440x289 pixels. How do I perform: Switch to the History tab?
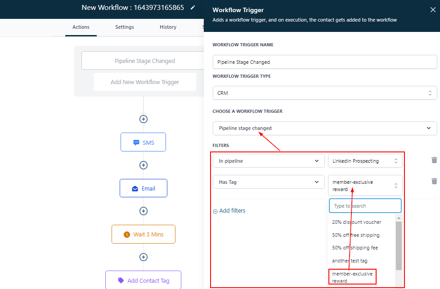[168, 27]
